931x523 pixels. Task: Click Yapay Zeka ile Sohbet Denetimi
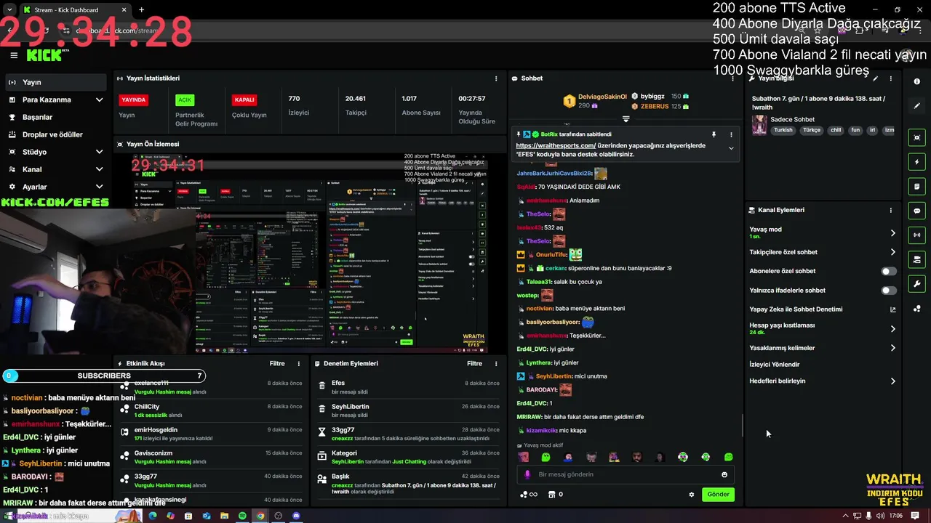click(x=796, y=309)
